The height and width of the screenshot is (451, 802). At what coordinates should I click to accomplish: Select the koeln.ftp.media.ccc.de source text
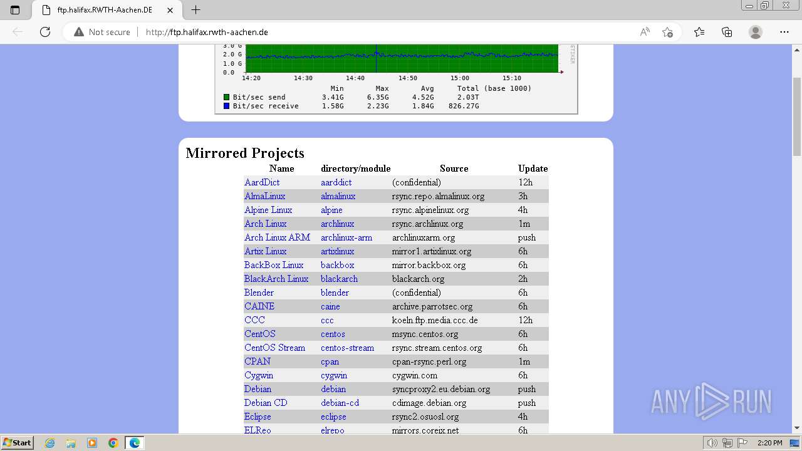coord(435,320)
